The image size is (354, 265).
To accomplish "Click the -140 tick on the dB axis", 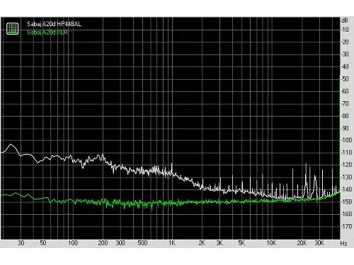I will [x=346, y=189].
